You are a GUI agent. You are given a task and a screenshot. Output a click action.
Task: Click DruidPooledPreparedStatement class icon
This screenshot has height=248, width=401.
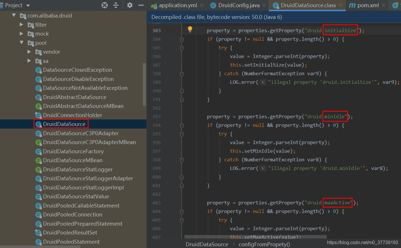point(38,224)
